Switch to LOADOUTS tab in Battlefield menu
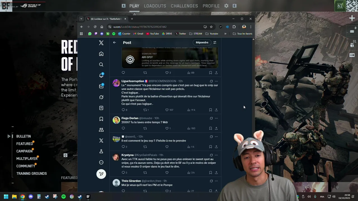The width and height of the screenshot is (358, 201). coord(155,6)
